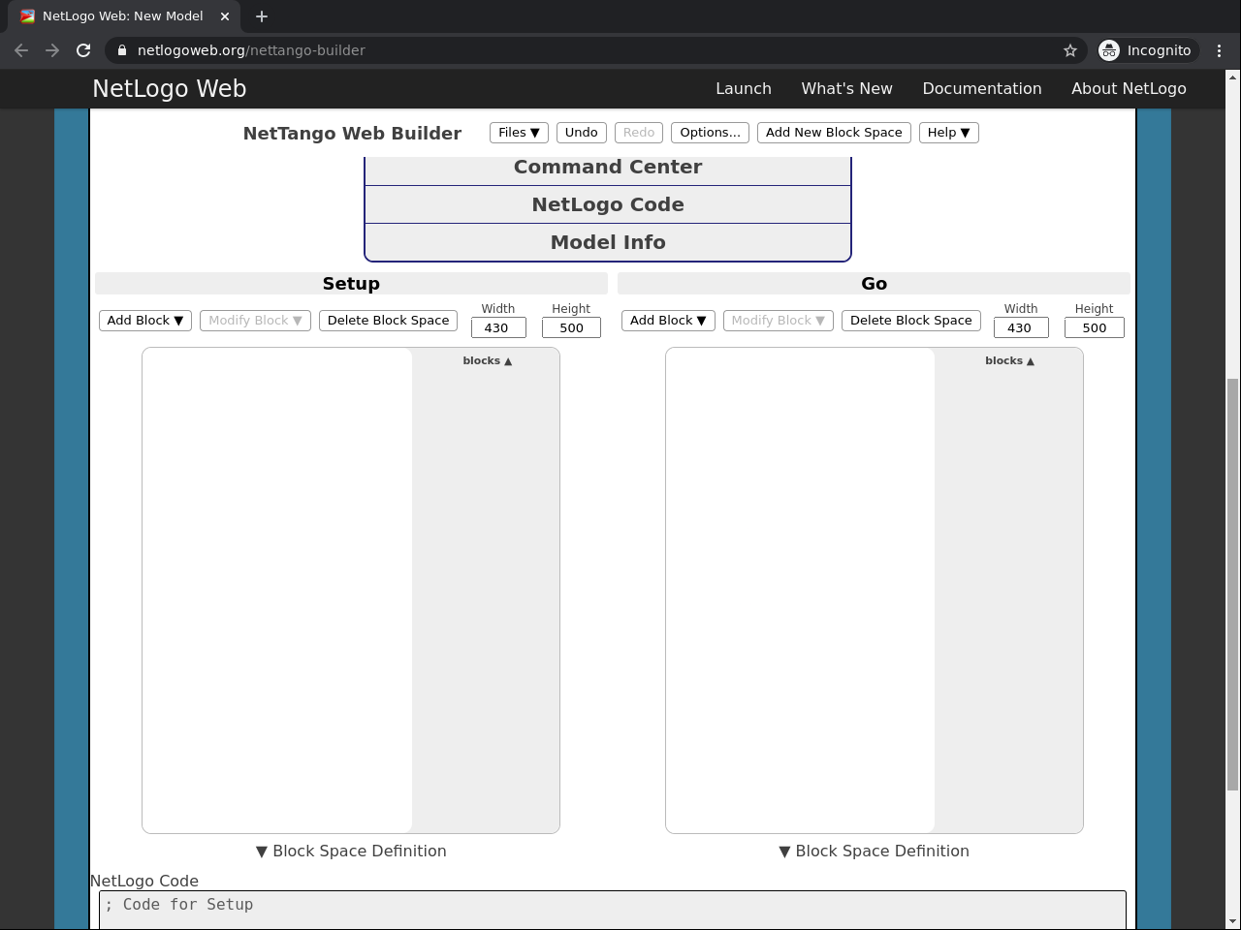Open a new browser tab

click(262, 16)
